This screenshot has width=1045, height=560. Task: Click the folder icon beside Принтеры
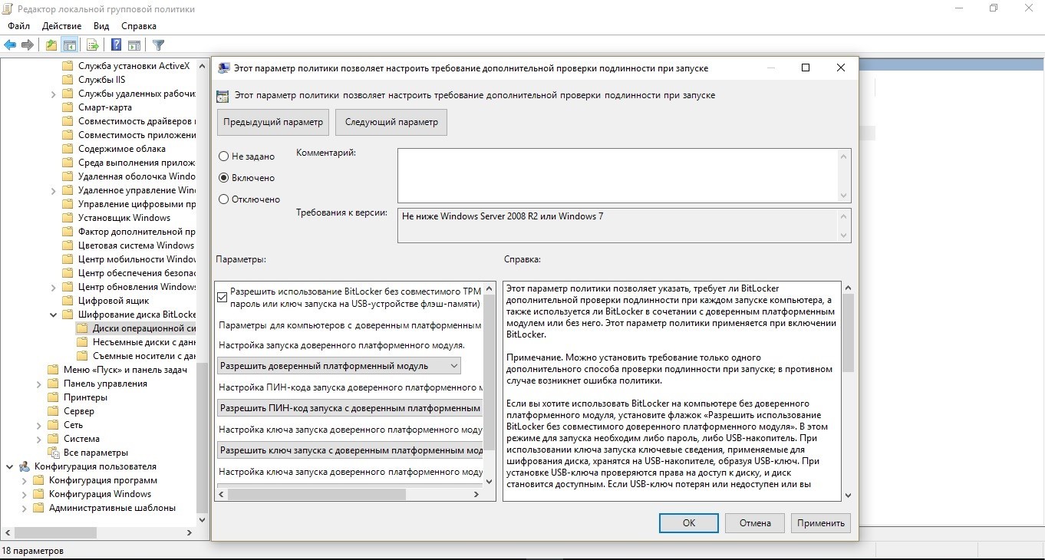pos(53,397)
